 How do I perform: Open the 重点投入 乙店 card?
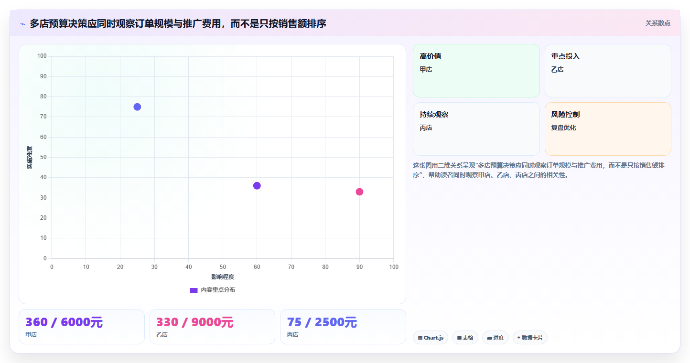(x=608, y=71)
